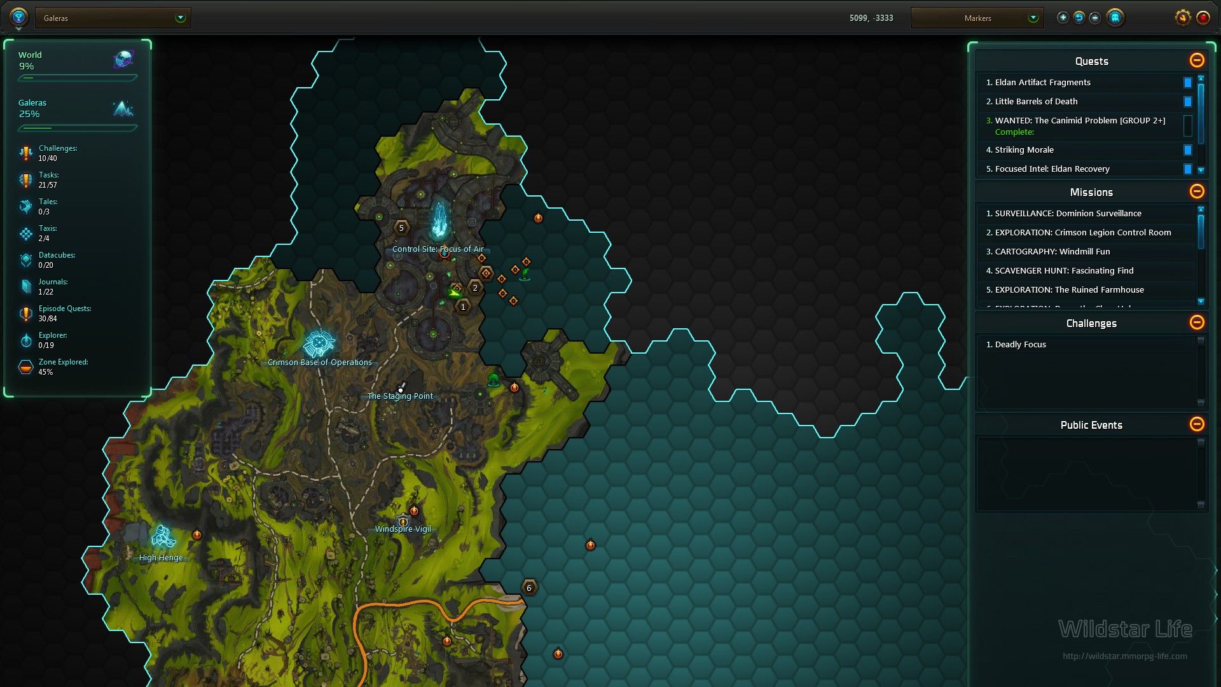Click Quests list scroll up arrow

[x=1201, y=78]
